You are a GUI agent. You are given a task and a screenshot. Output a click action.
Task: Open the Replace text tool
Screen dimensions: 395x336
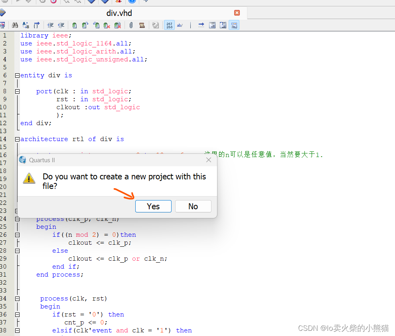26,25
